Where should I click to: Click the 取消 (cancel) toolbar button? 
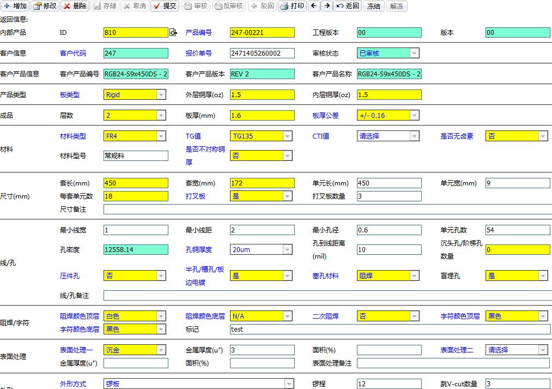(x=135, y=6)
